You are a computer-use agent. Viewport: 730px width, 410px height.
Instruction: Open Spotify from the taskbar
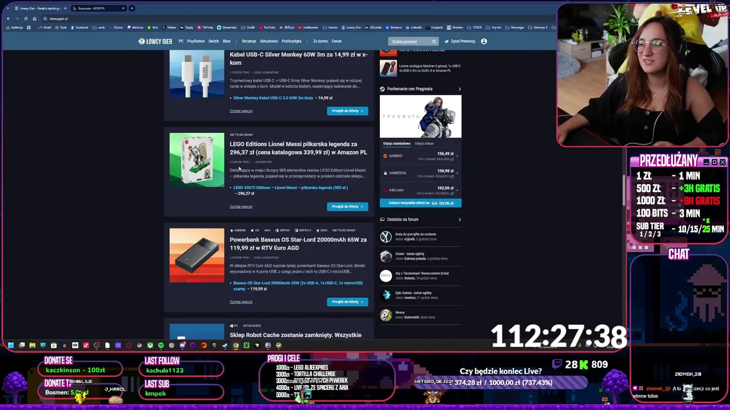tap(161, 345)
